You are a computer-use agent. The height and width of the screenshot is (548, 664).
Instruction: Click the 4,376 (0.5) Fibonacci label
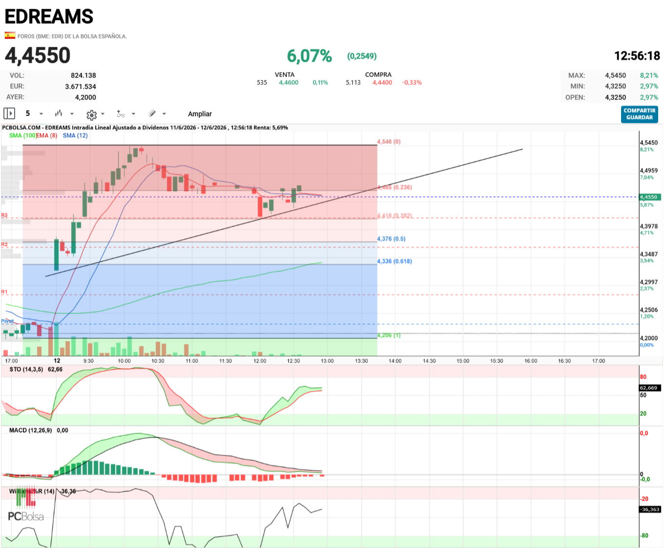[x=391, y=239]
